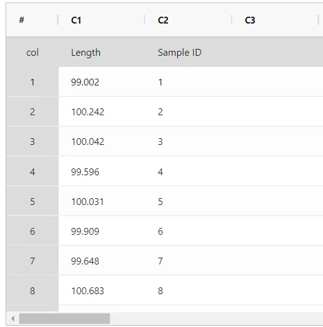The height and width of the screenshot is (327, 323).
Task: Select row number 8 header
Action: pyautogui.click(x=33, y=290)
